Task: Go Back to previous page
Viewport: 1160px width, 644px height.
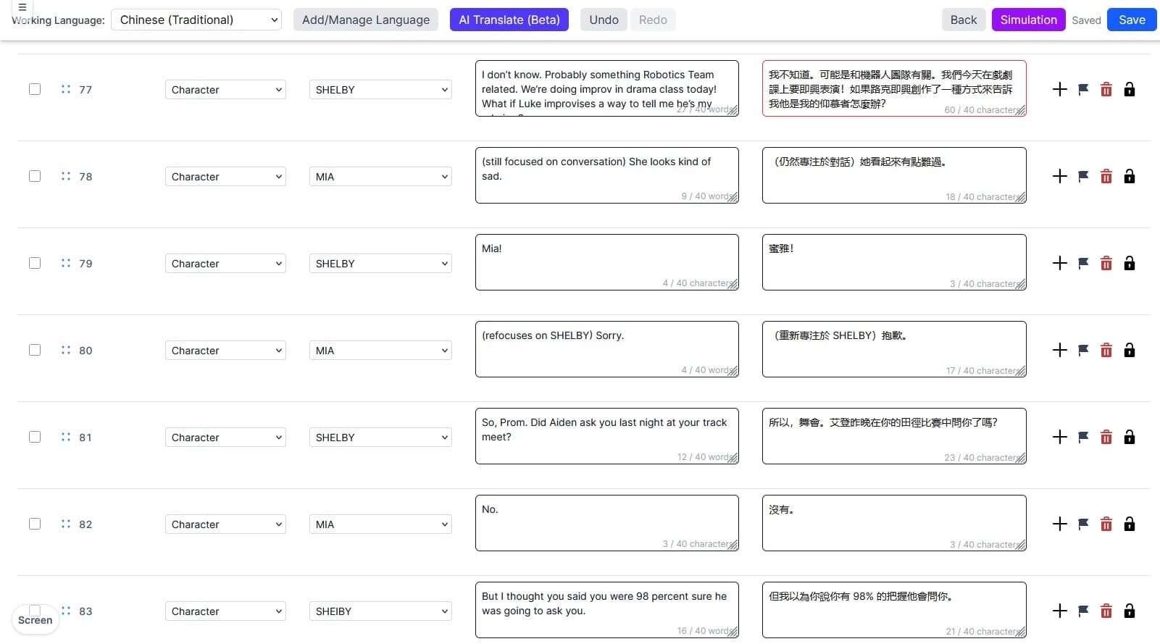Action: (x=964, y=20)
